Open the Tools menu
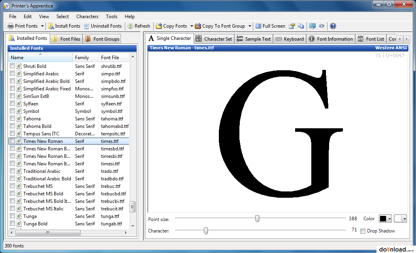Image resolution: width=416 pixels, height=253 pixels. click(x=111, y=17)
